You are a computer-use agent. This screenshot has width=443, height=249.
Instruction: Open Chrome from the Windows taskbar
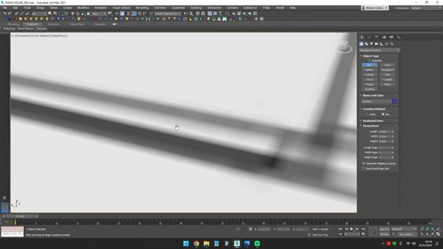(x=197, y=243)
